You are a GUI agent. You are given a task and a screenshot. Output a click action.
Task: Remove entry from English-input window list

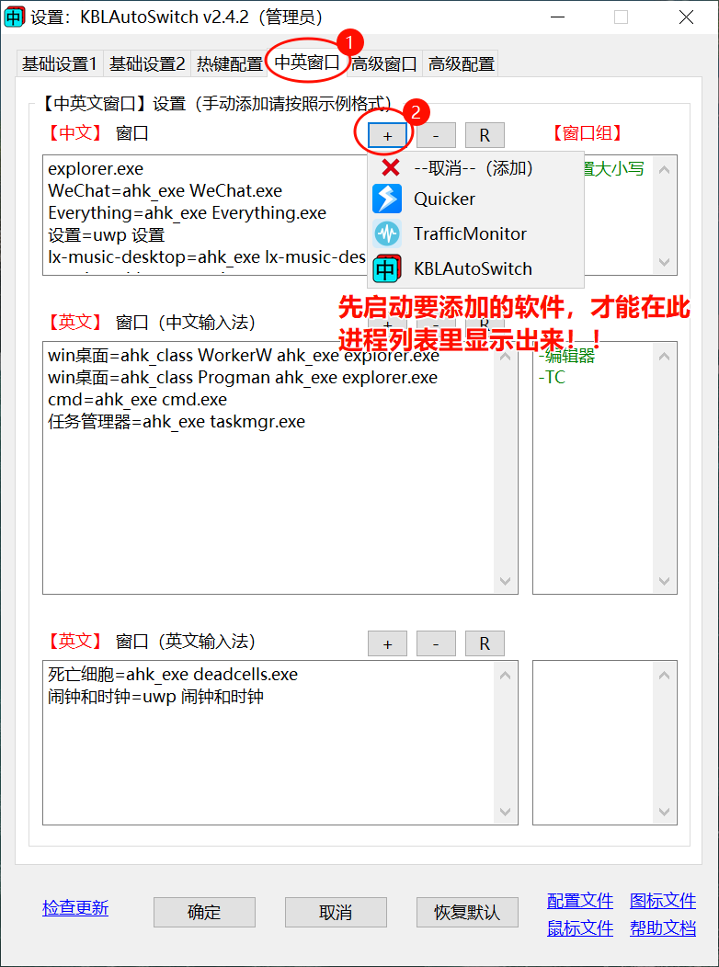(436, 643)
